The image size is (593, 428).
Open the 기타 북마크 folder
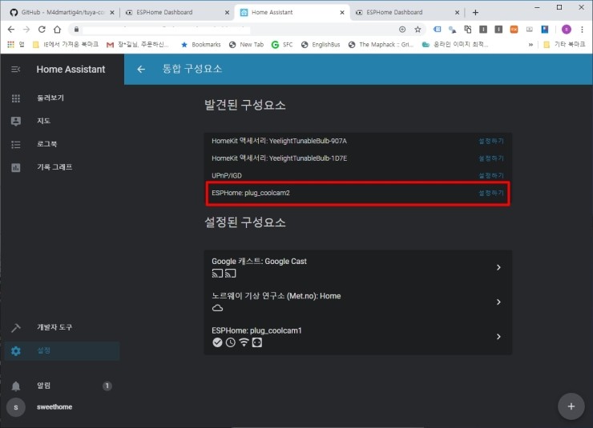(x=564, y=45)
